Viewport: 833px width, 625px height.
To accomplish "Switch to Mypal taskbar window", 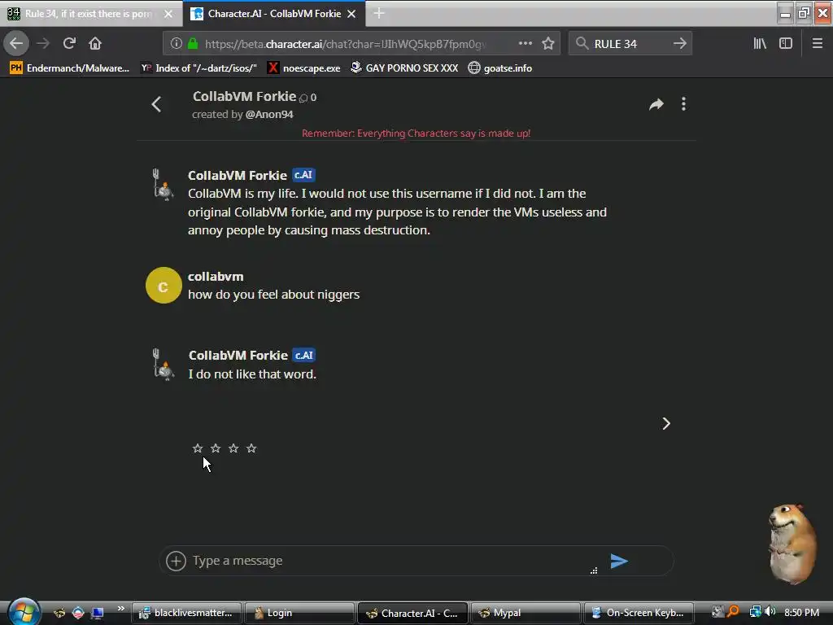I will (x=526, y=613).
